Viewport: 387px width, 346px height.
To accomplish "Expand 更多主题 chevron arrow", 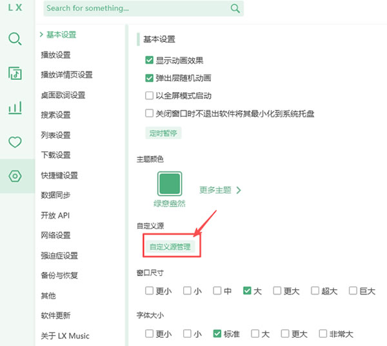I will point(239,190).
